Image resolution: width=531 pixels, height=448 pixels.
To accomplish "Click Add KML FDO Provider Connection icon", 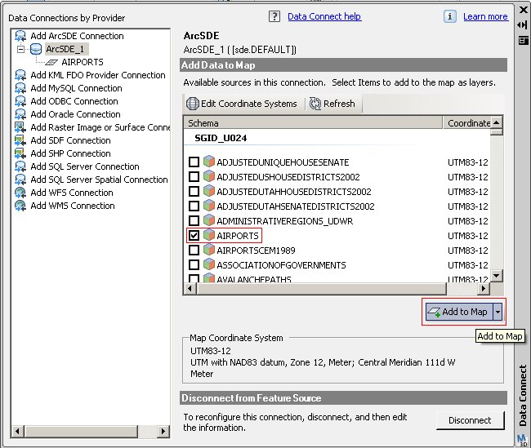I will coord(20,75).
